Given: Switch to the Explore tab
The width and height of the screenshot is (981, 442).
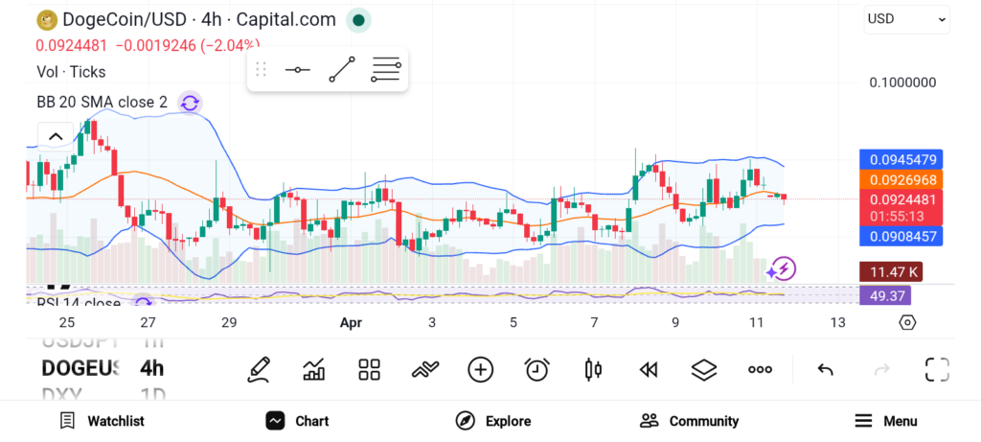Looking at the screenshot, I should click(492, 421).
